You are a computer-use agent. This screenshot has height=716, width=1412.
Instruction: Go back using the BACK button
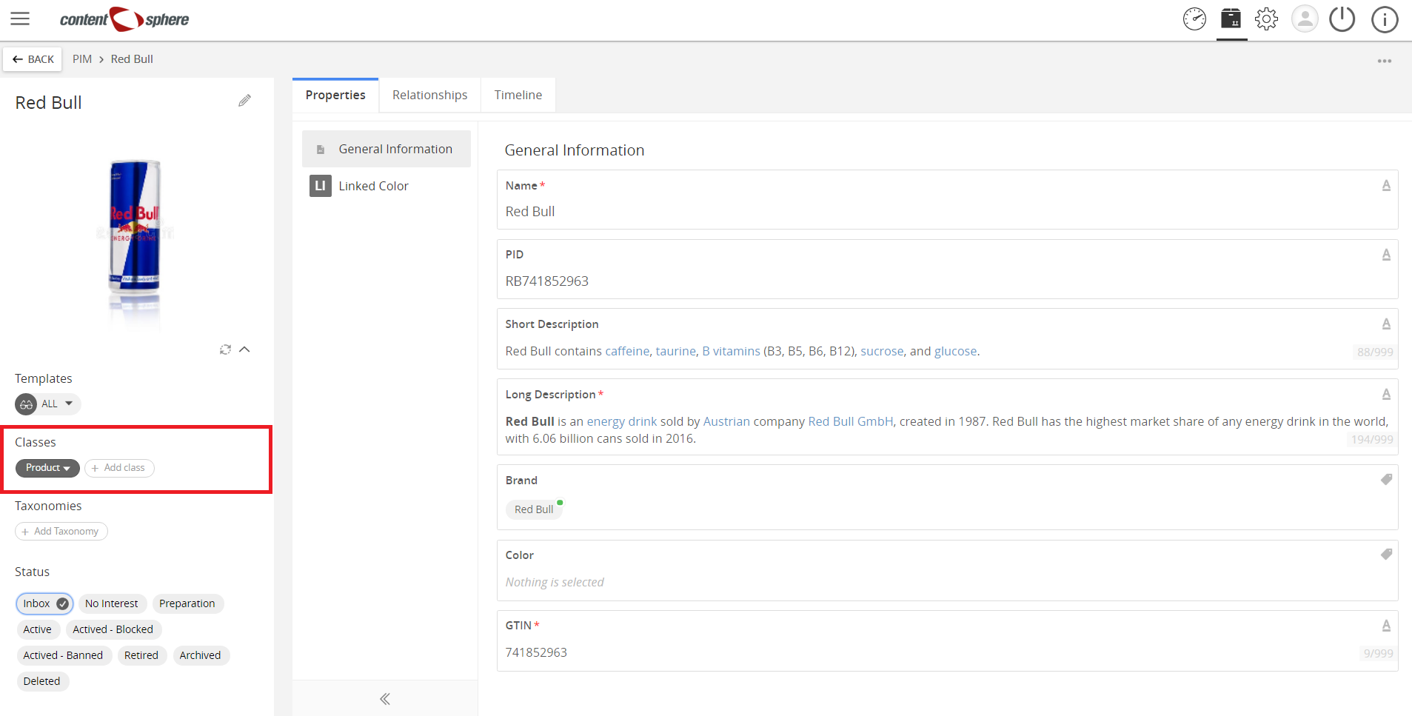tap(33, 59)
